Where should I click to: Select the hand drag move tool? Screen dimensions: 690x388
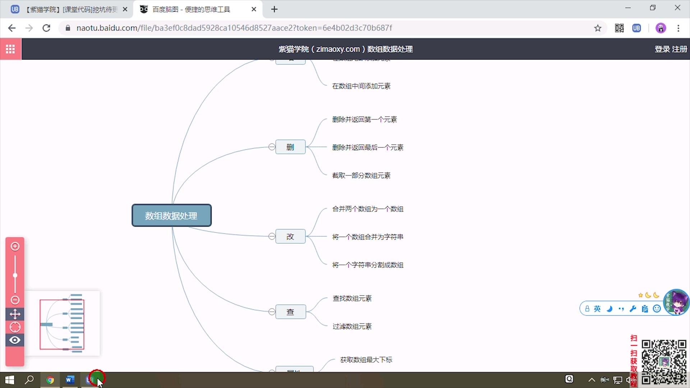pyautogui.click(x=15, y=314)
